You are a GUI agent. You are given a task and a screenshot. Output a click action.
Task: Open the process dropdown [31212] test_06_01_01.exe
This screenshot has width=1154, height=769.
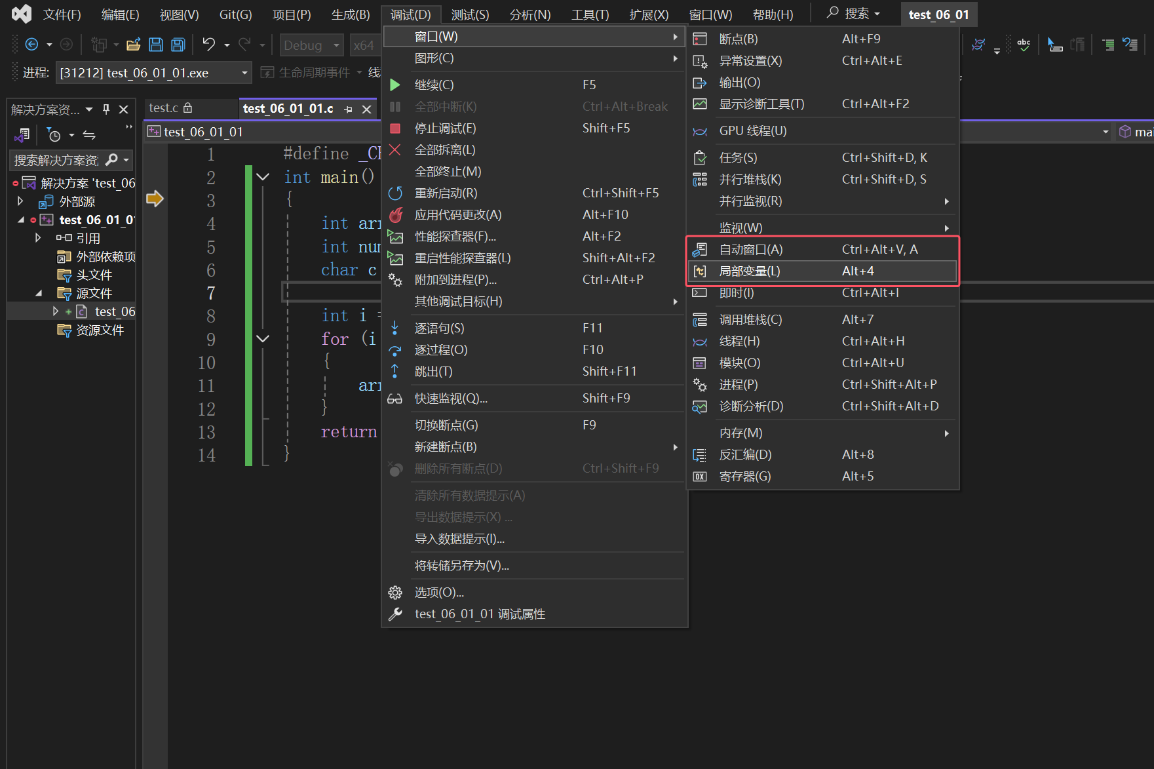154,73
